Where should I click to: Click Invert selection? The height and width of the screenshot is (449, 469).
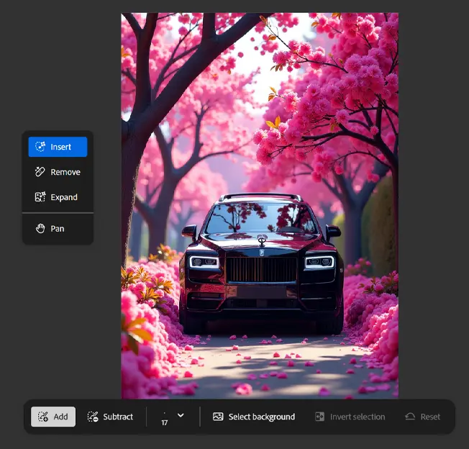[x=350, y=417]
